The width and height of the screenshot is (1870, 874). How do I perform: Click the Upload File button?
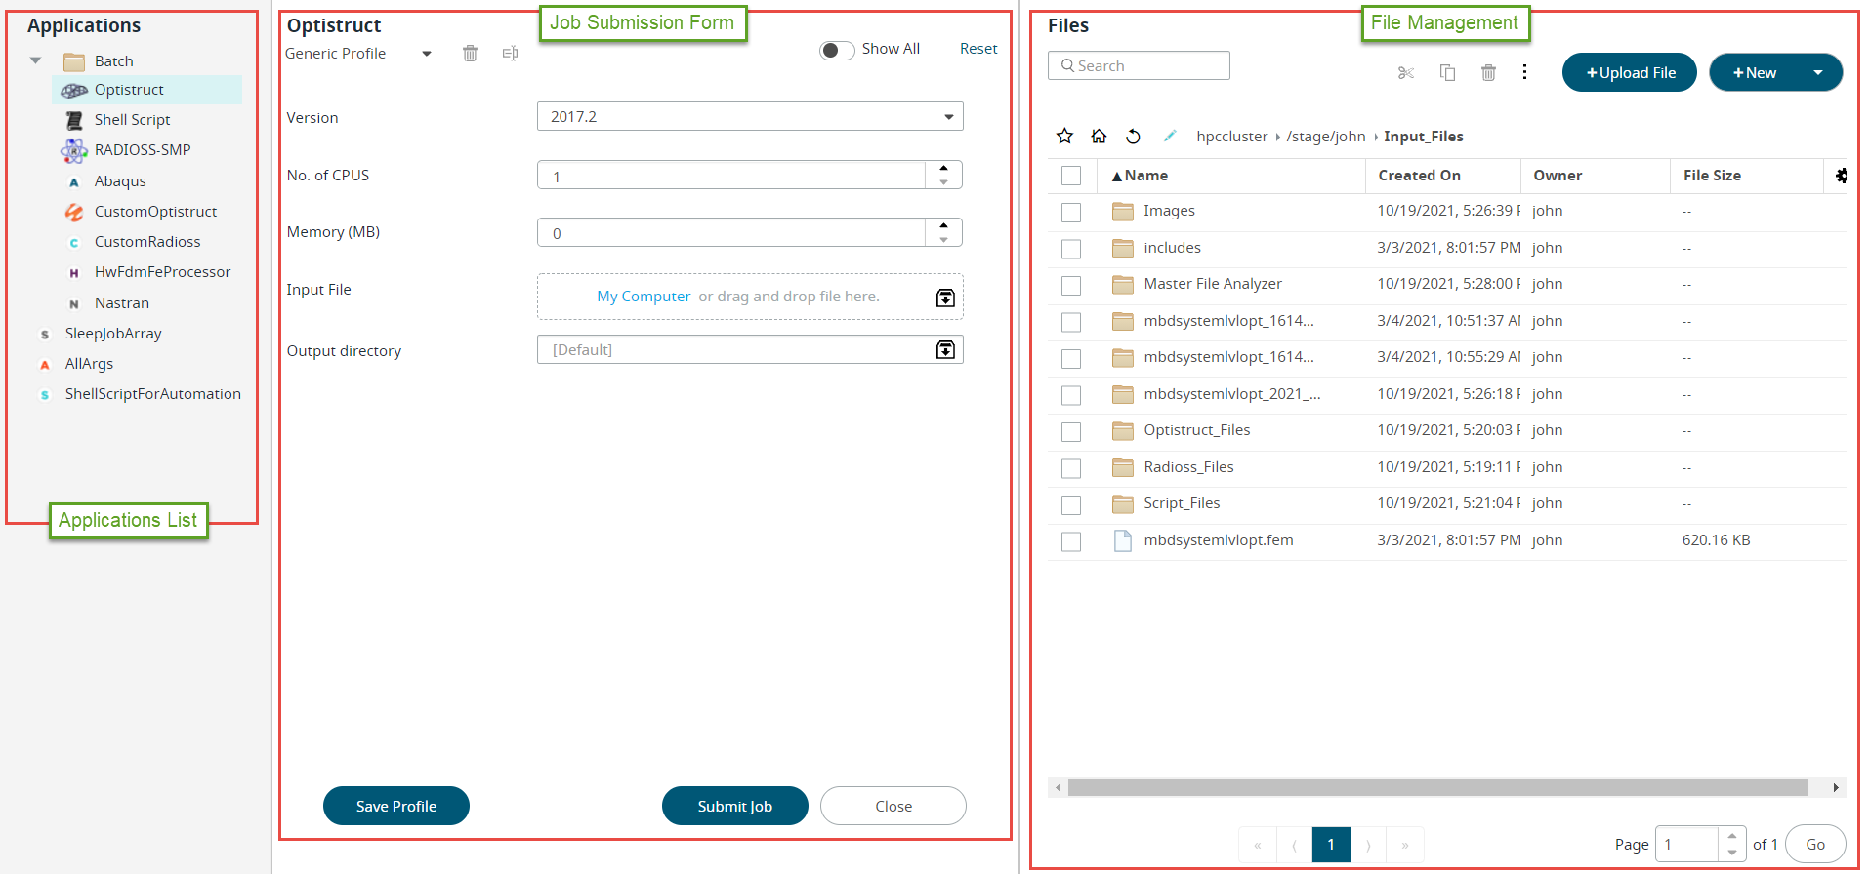1630,72
